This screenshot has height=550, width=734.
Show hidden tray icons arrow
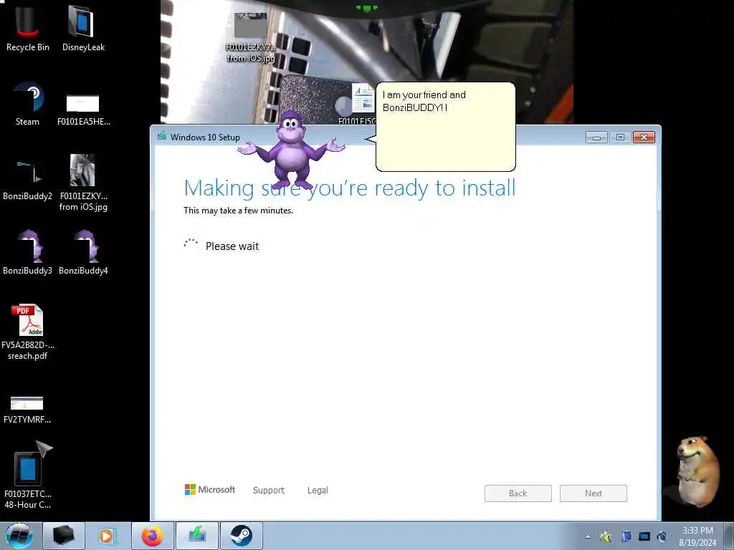588,536
